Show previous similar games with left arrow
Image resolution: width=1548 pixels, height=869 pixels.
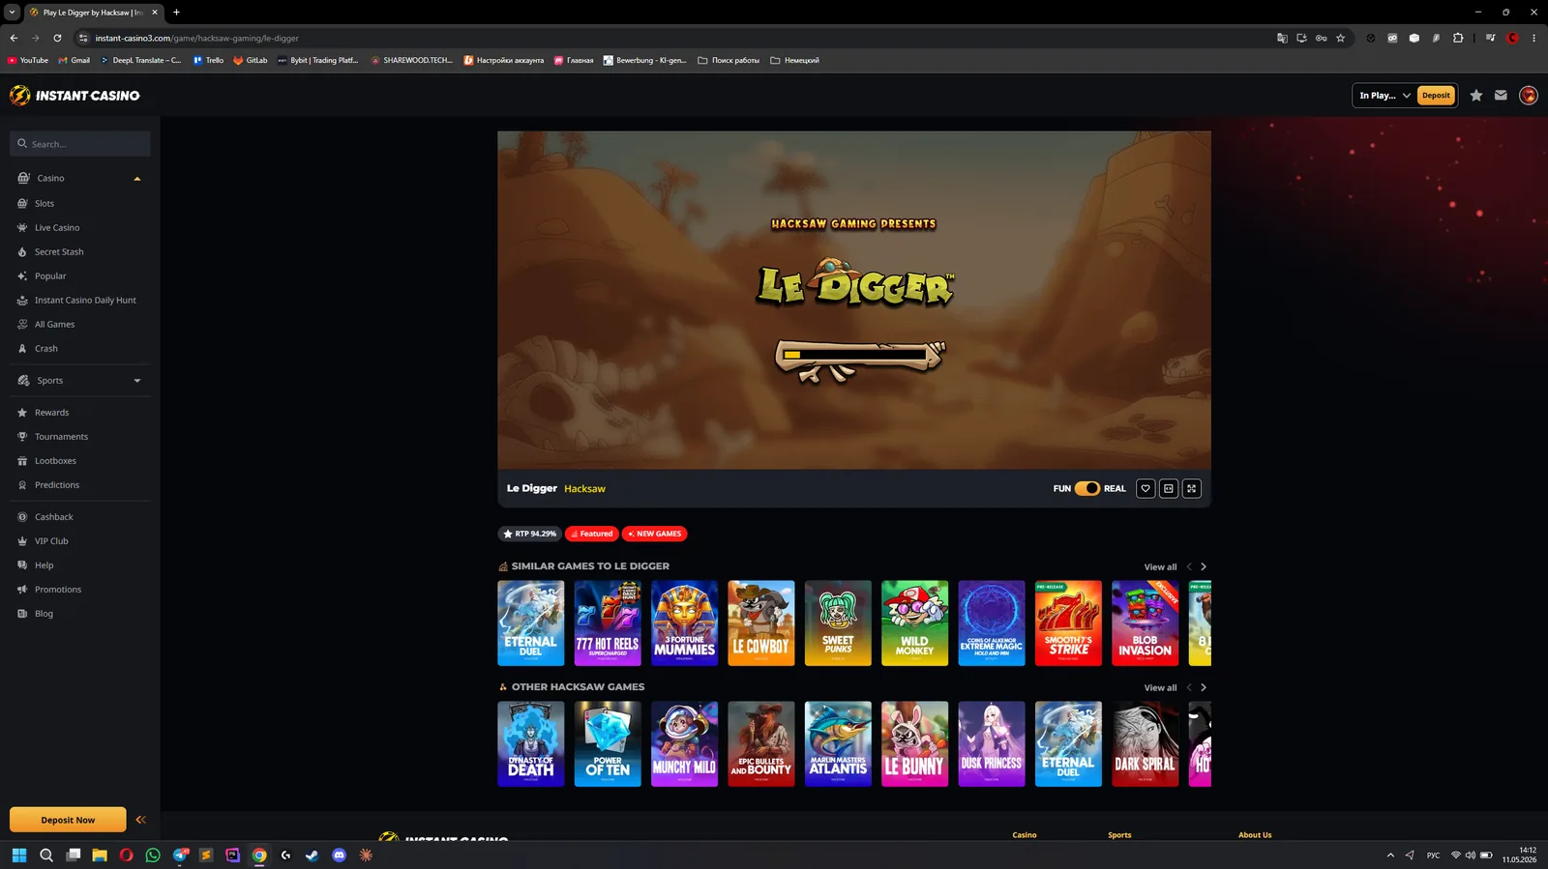click(x=1189, y=566)
